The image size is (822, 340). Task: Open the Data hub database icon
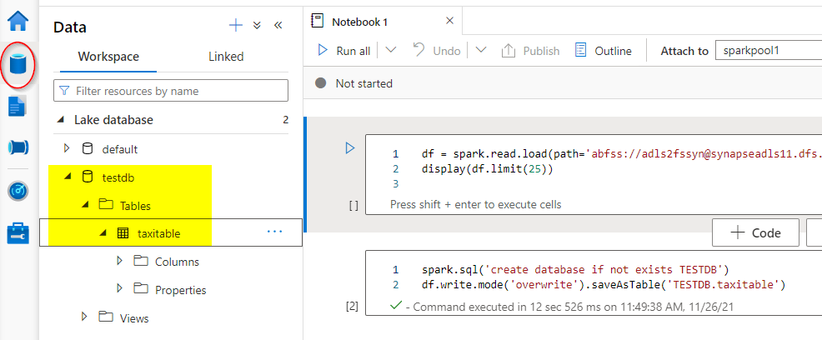[x=18, y=64]
